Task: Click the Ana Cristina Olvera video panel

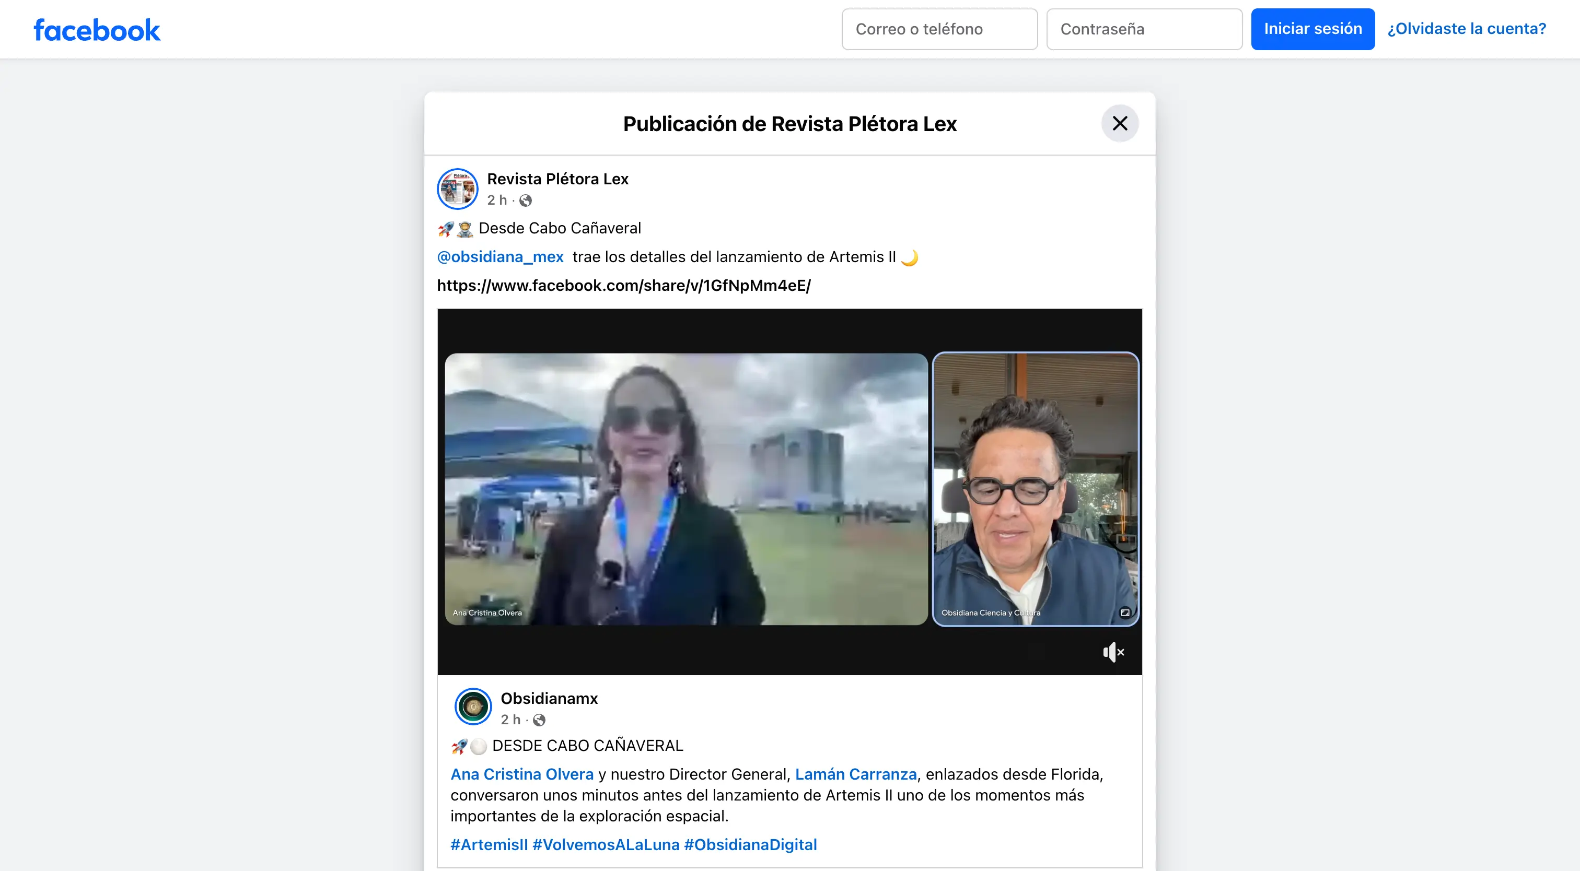Action: coord(686,489)
